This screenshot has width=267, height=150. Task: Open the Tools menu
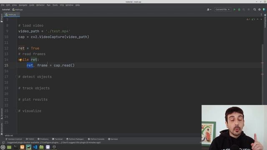(55, 5)
